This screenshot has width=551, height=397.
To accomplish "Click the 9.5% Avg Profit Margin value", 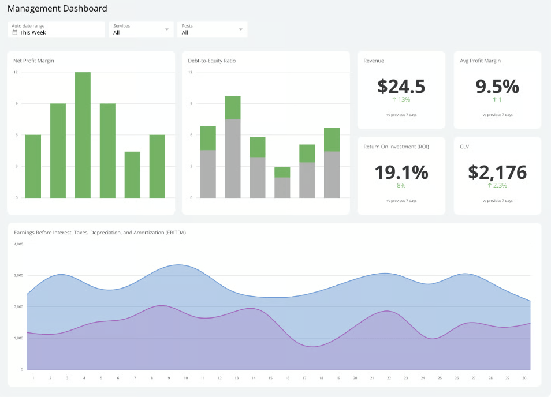I will 497,86.
